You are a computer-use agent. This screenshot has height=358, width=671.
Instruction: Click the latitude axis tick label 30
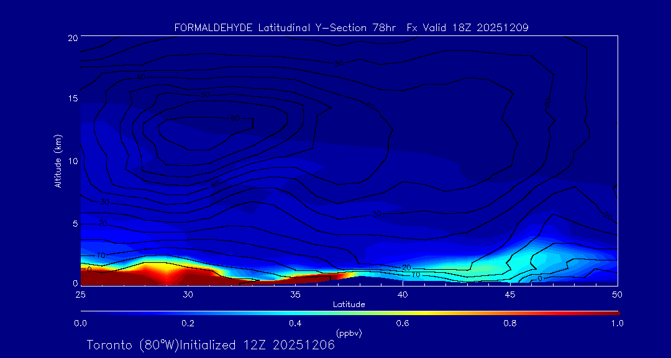coord(188,295)
